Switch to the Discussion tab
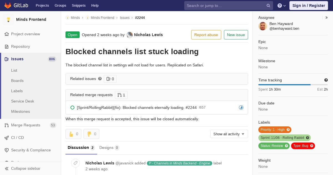 [81, 147]
